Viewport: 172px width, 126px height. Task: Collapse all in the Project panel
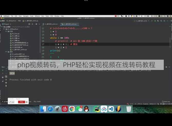[32, 24]
